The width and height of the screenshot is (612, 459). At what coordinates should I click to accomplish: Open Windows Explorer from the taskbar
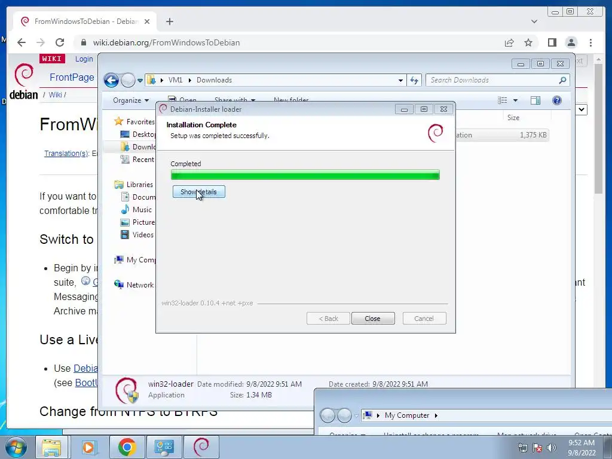pyautogui.click(x=51, y=447)
